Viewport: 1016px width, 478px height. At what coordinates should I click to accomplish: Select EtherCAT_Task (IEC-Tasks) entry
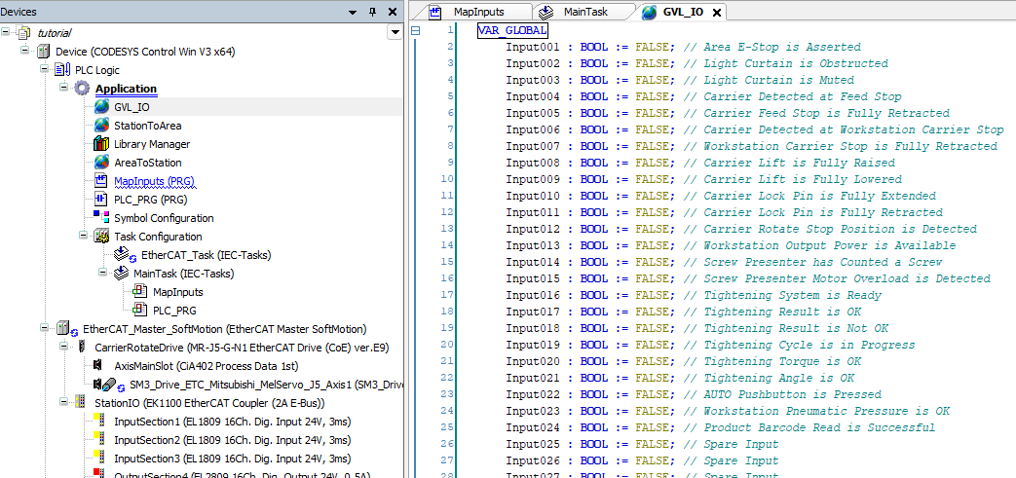tap(207, 255)
